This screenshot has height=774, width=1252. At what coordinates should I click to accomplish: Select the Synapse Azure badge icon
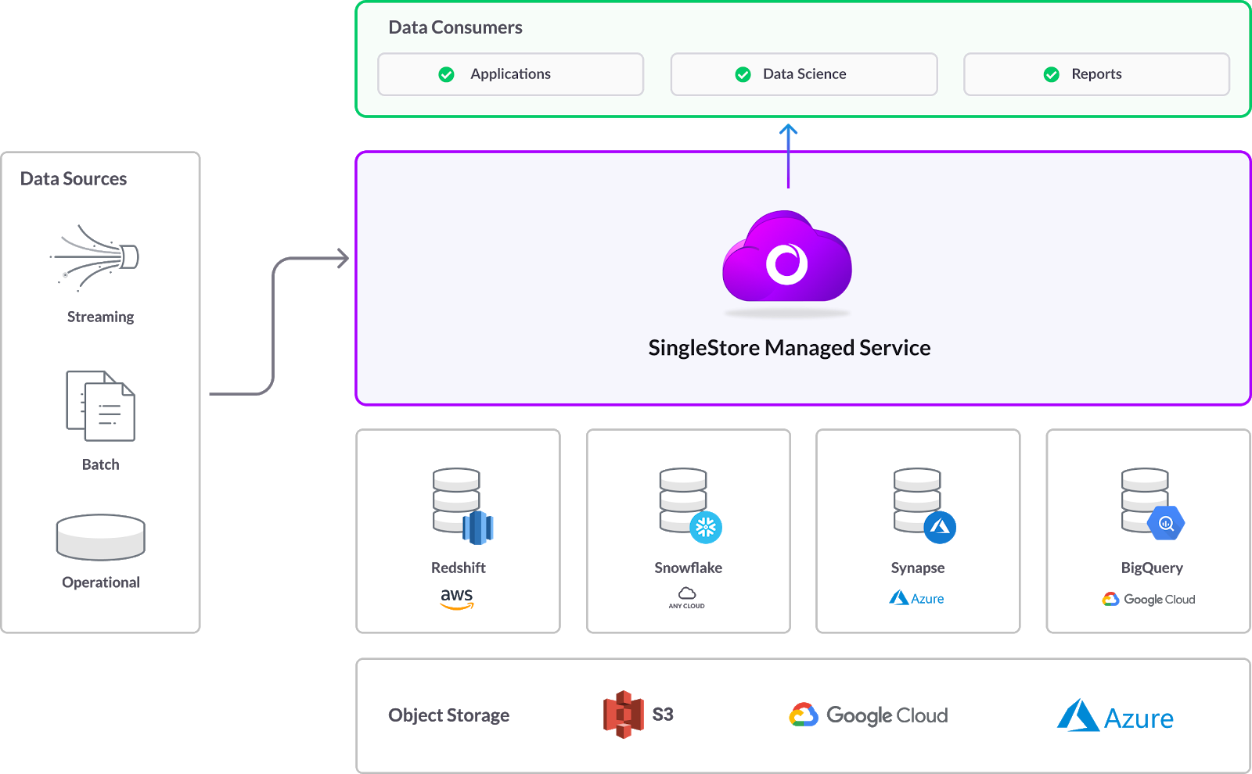[x=939, y=527]
